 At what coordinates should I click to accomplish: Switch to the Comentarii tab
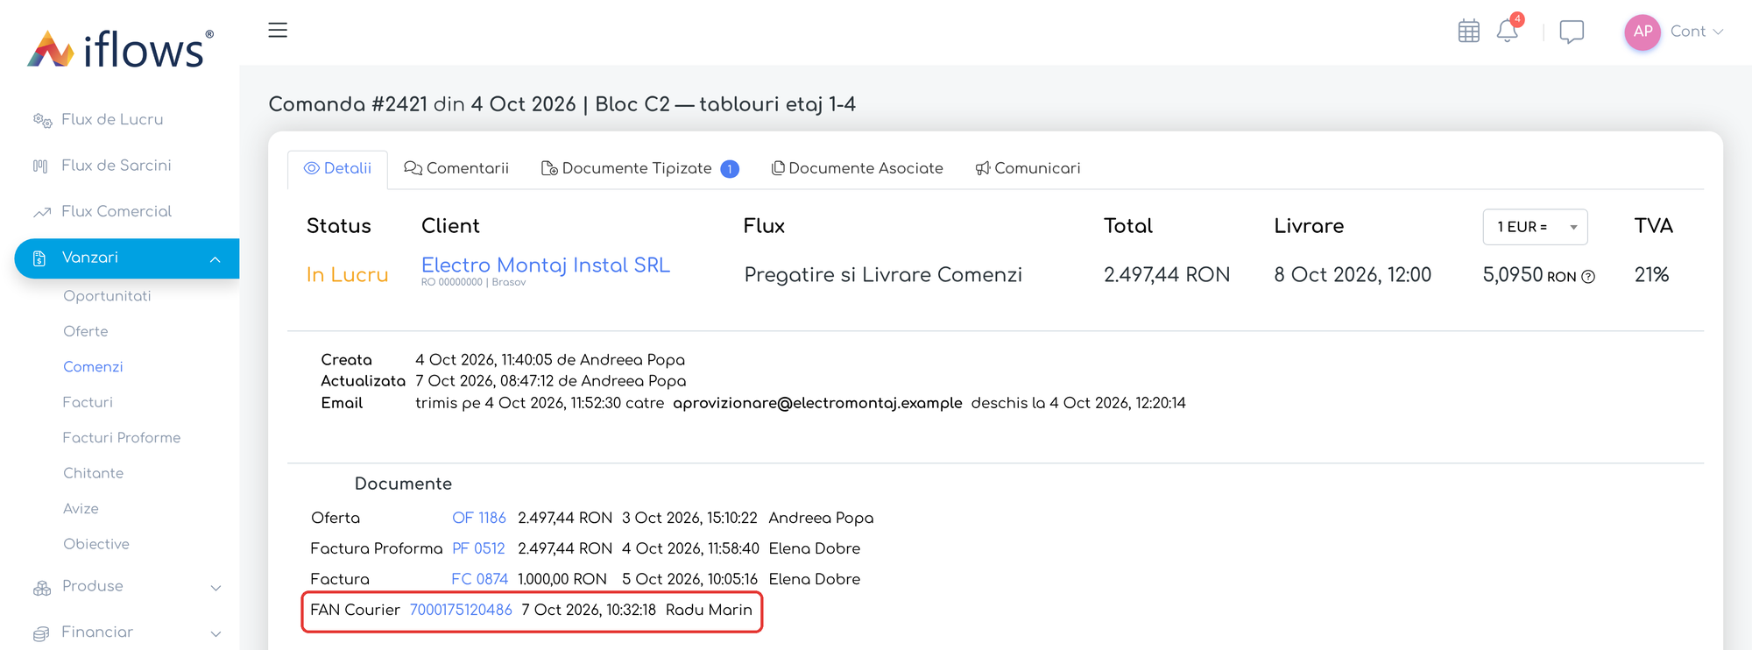pos(456,168)
